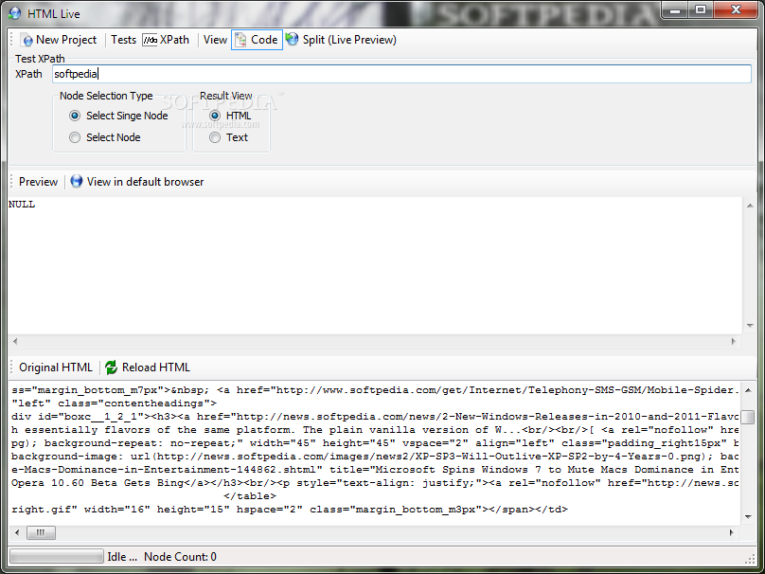
Task: Click the window resize grip in status bar
Action: [751, 559]
